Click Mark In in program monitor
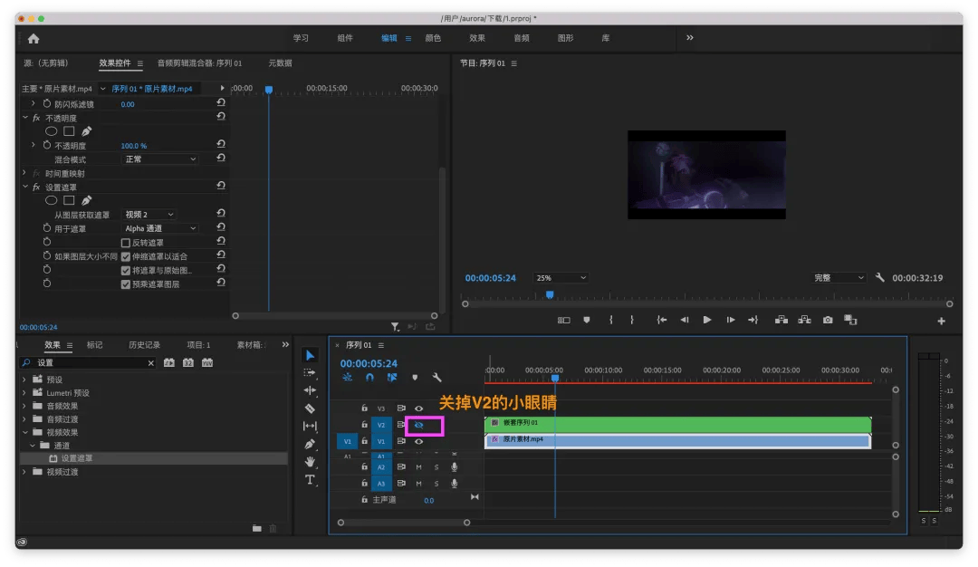Viewport: 978px width, 567px height. coord(611,320)
